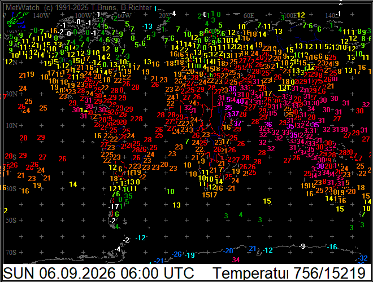
Task: Click the 50S latitude label
Action: [x=11, y=220]
